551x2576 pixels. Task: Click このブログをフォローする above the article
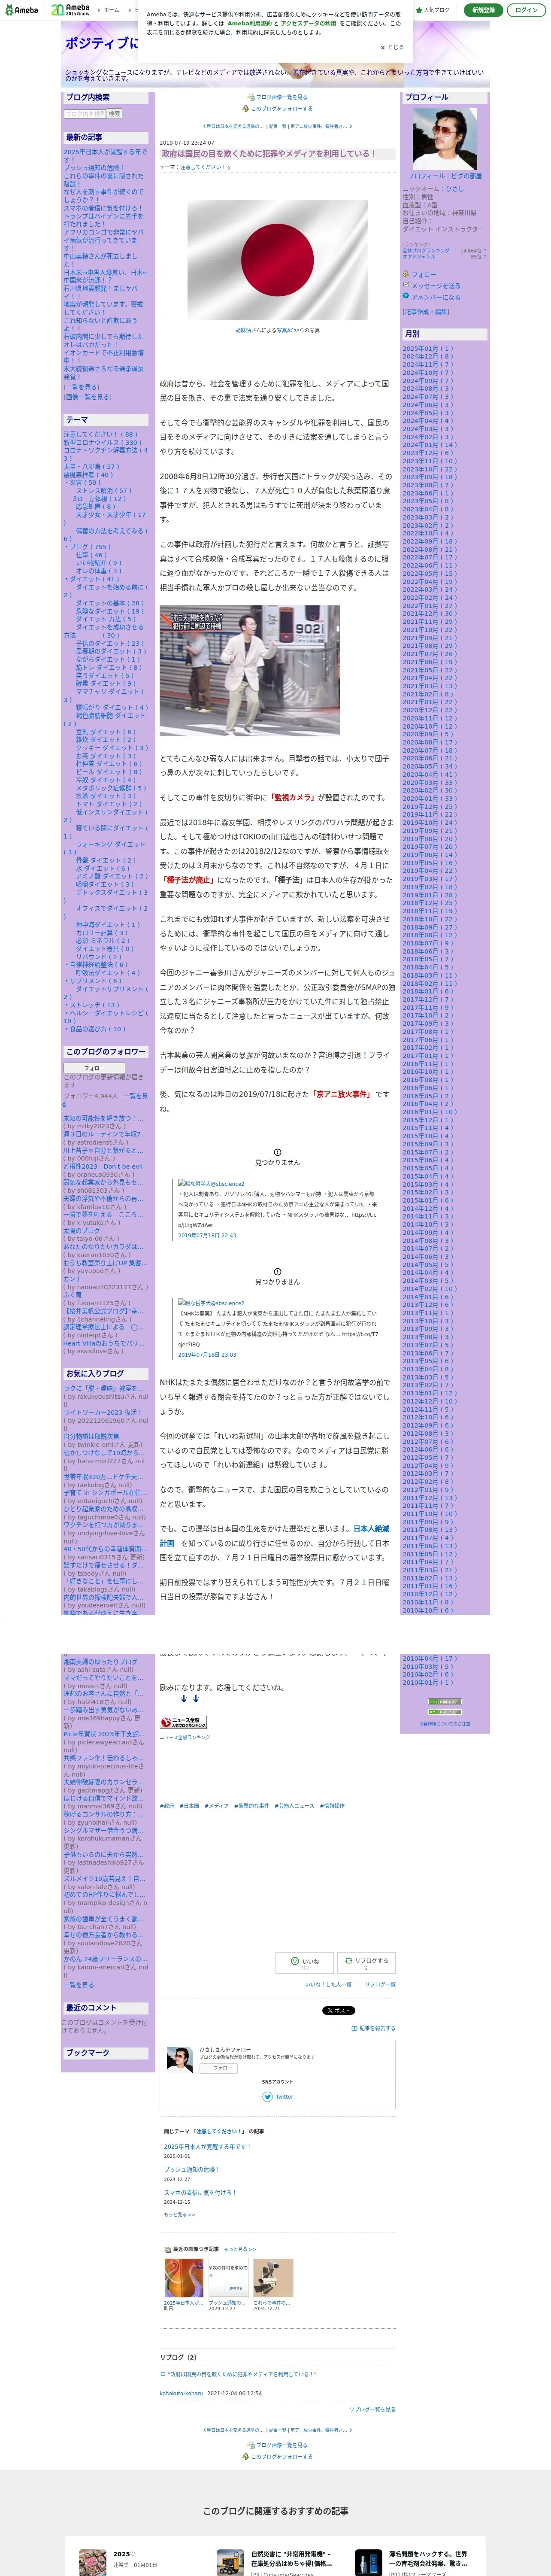(x=278, y=109)
